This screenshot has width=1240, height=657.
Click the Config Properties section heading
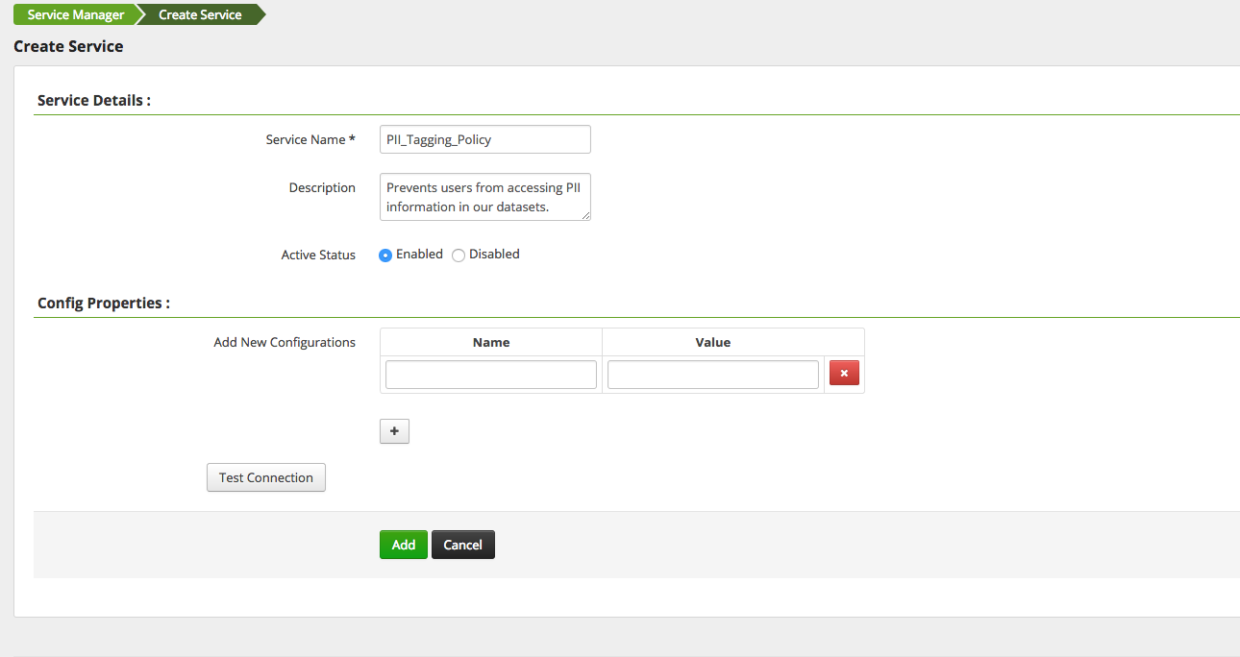coord(102,303)
